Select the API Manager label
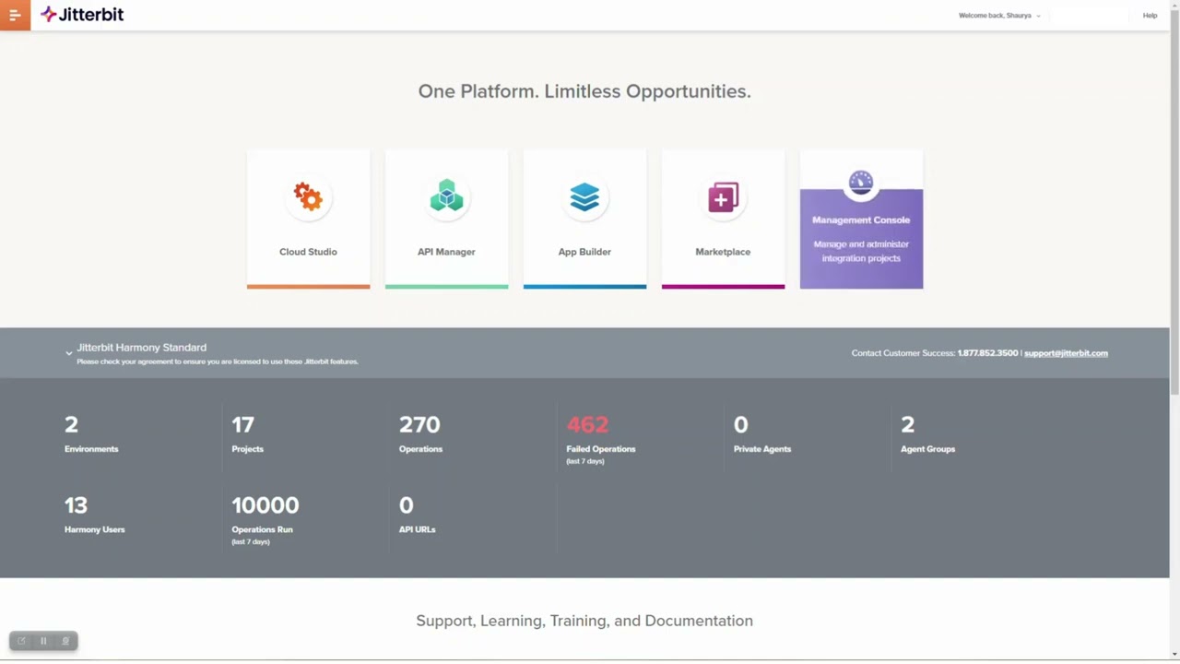 (x=446, y=252)
